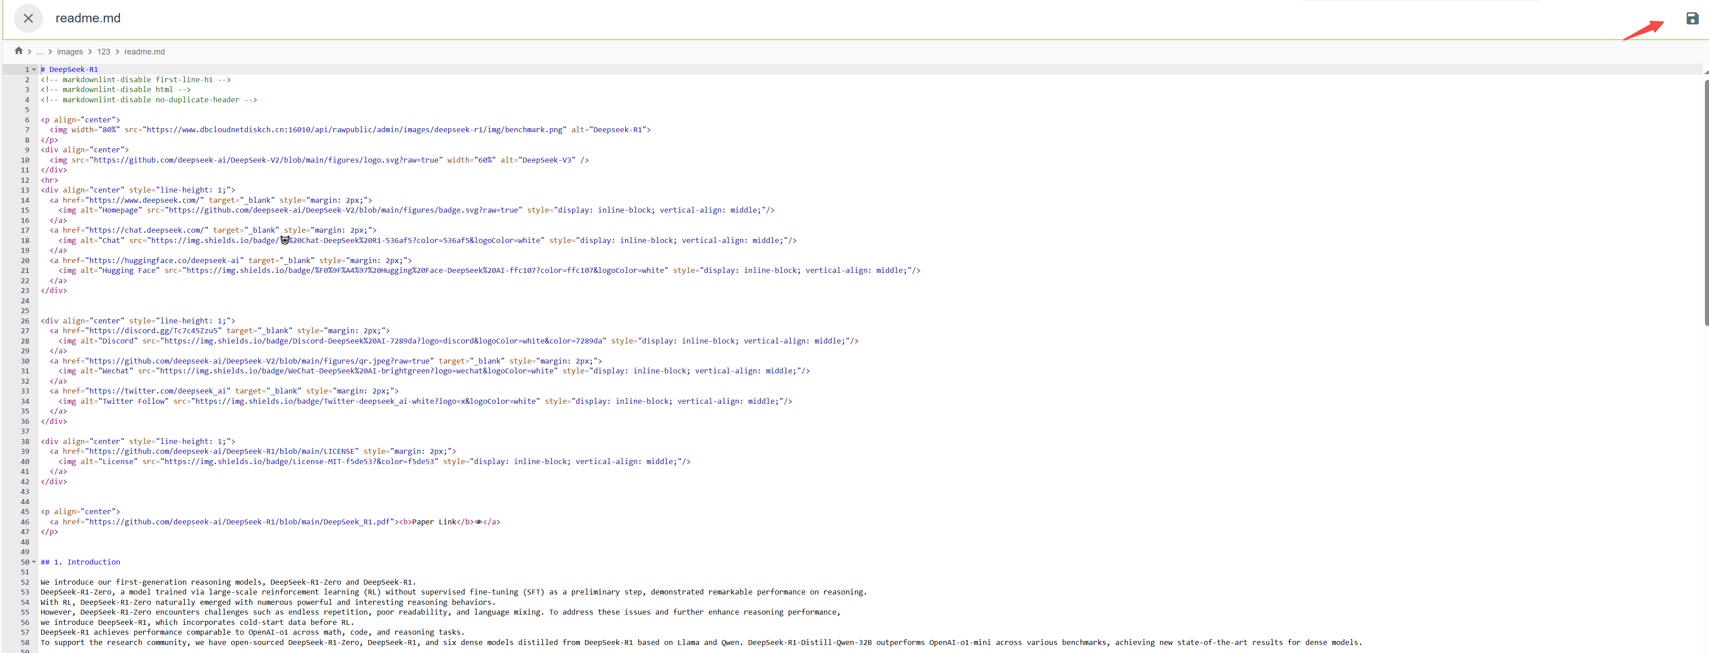Go to home folder via breadcrumb house icon

[x=19, y=51]
